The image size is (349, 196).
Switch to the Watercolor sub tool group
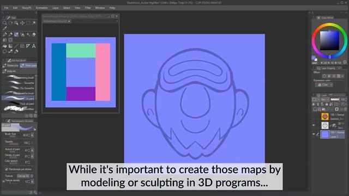(10, 65)
